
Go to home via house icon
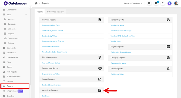pos(36,3)
